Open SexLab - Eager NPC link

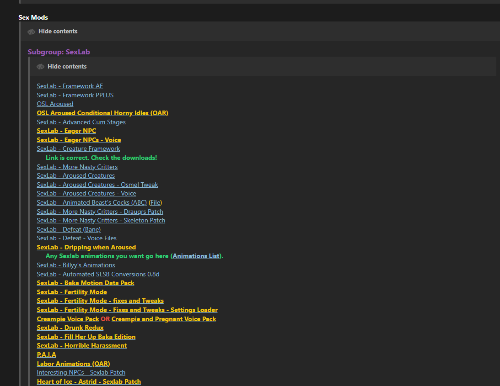click(x=66, y=131)
